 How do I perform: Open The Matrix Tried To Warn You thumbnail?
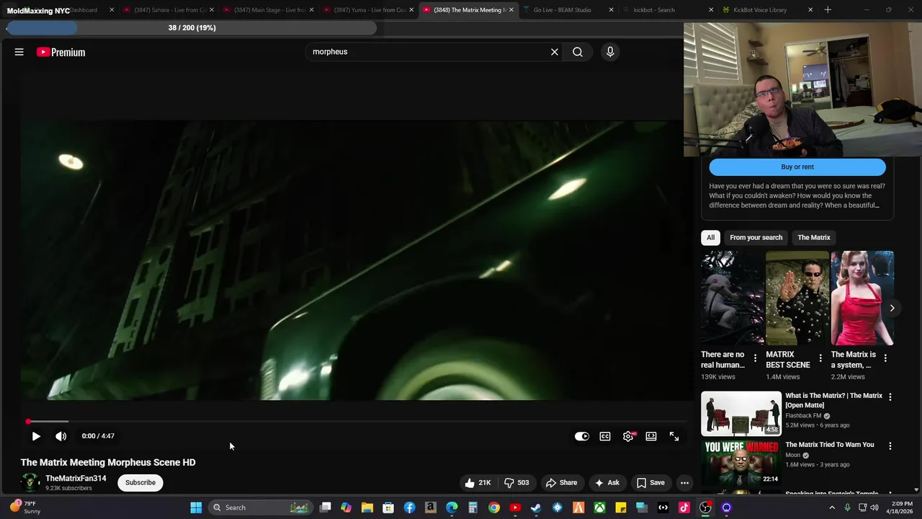pyautogui.click(x=741, y=463)
